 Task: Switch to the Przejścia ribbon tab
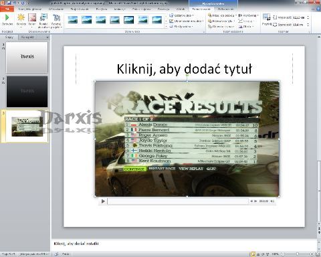(x=102, y=9)
